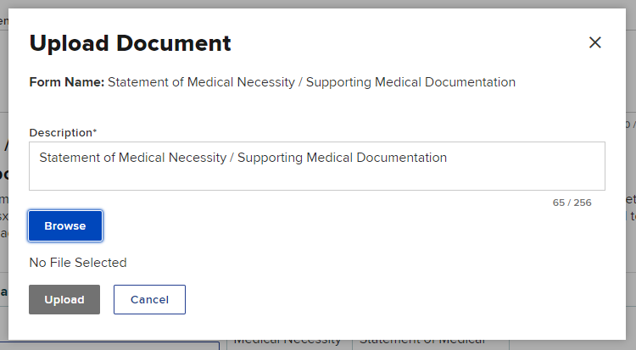Click the bold Form Name label
Viewport: 636px width, 350px height.
tap(66, 82)
